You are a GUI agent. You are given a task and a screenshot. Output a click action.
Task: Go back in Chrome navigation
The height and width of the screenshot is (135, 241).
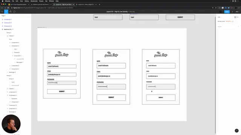tap(2, 8)
